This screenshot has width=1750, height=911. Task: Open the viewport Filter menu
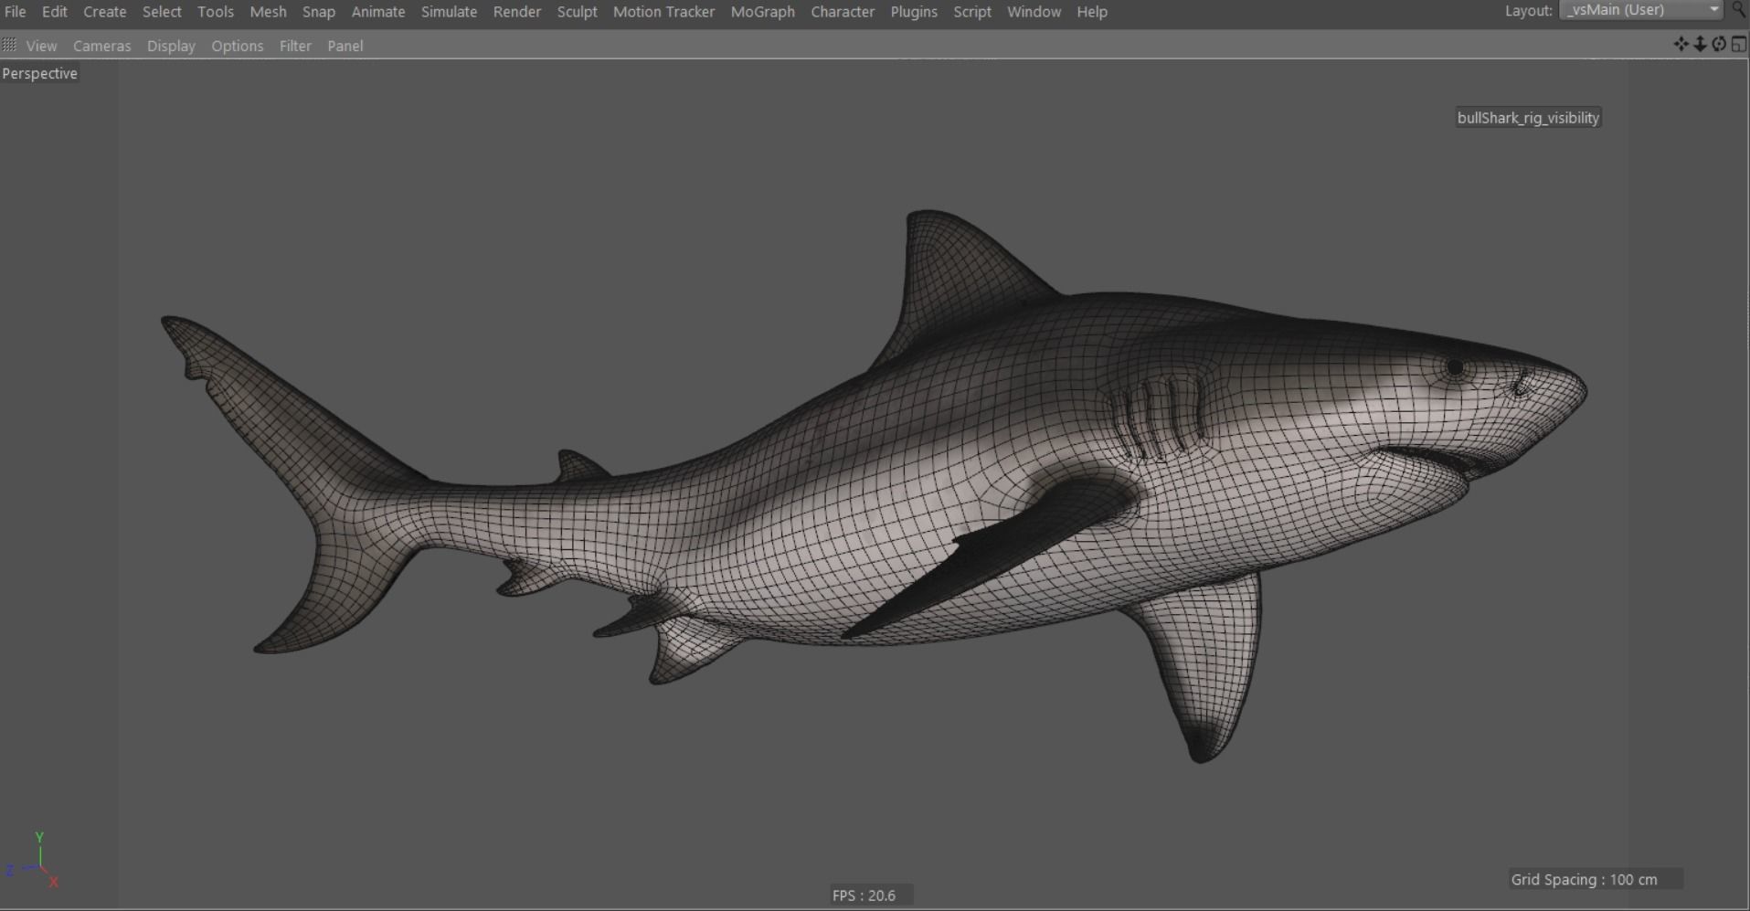pos(295,46)
